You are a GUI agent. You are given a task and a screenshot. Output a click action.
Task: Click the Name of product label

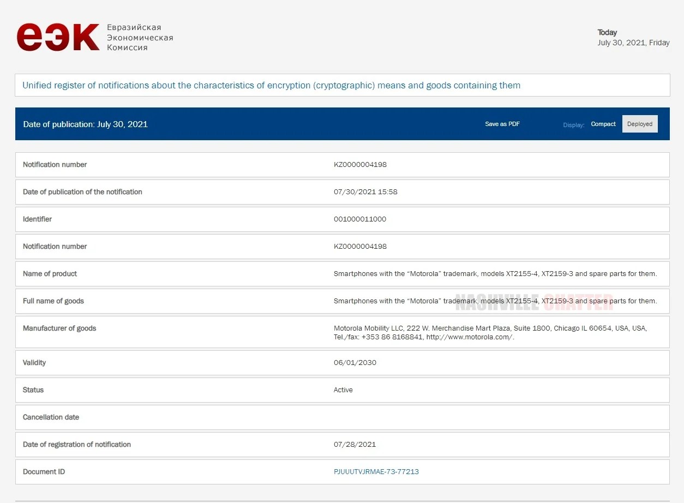tap(50, 273)
